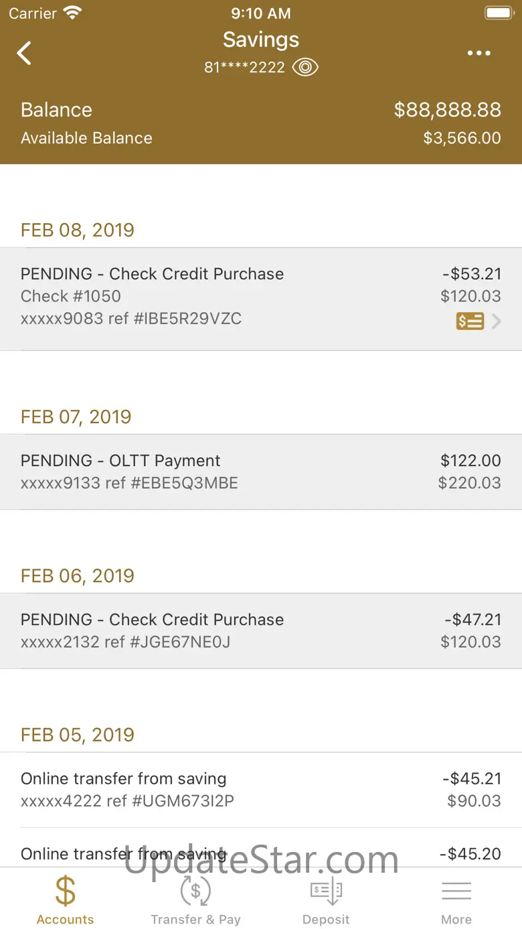Tap the More hamburger icon
Viewport: 522px width, 929px height.
point(456,891)
